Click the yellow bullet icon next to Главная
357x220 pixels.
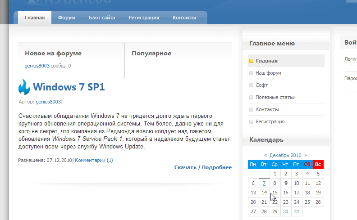coord(252,61)
